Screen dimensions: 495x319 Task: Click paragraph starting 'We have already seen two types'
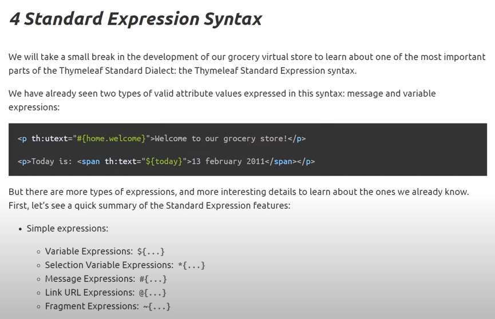point(222,101)
